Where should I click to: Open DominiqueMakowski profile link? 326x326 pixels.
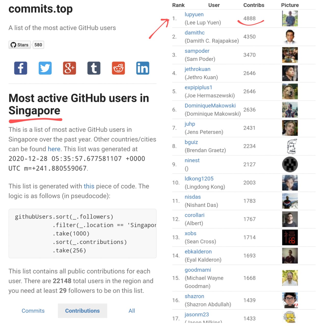[x=210, y=106]
